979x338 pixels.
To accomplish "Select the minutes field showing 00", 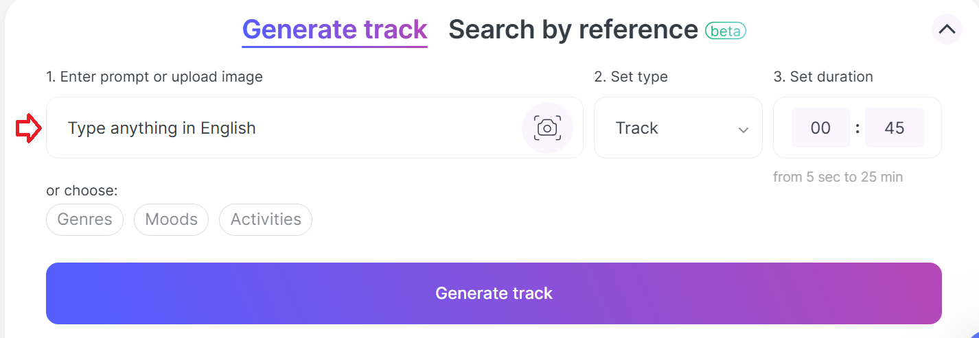I will pos(820,128).
